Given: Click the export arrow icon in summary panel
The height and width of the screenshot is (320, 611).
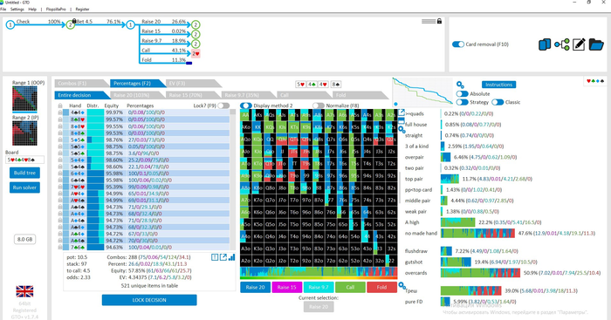Looking at the screenshot, I should [x=223, y=257].
